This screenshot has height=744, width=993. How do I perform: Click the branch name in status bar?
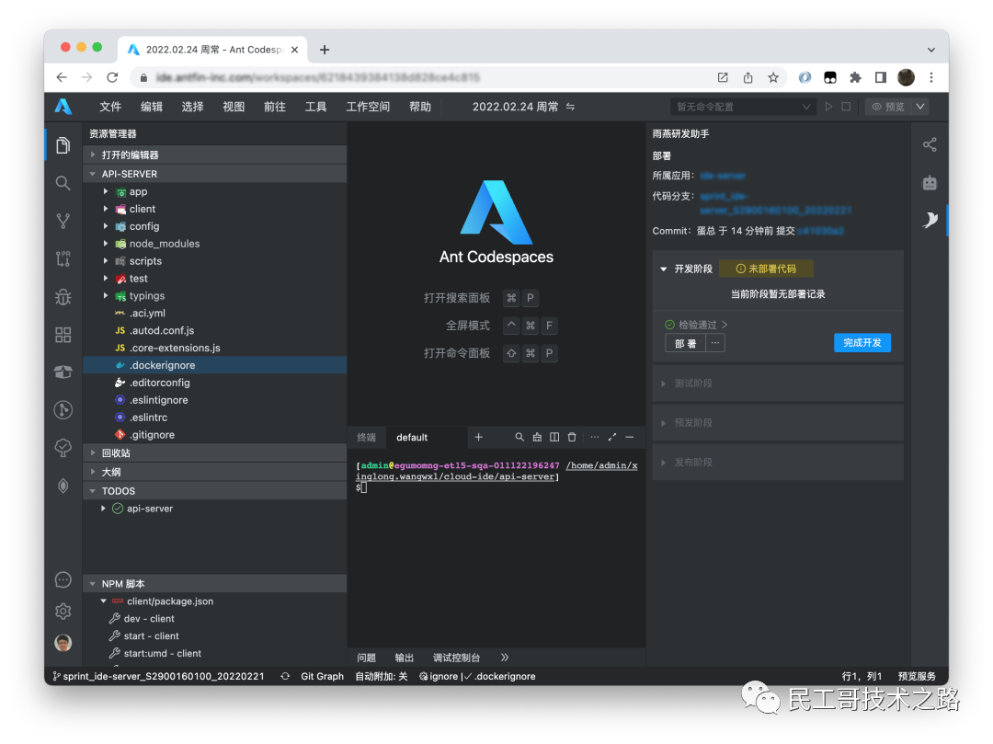(158, 676)
